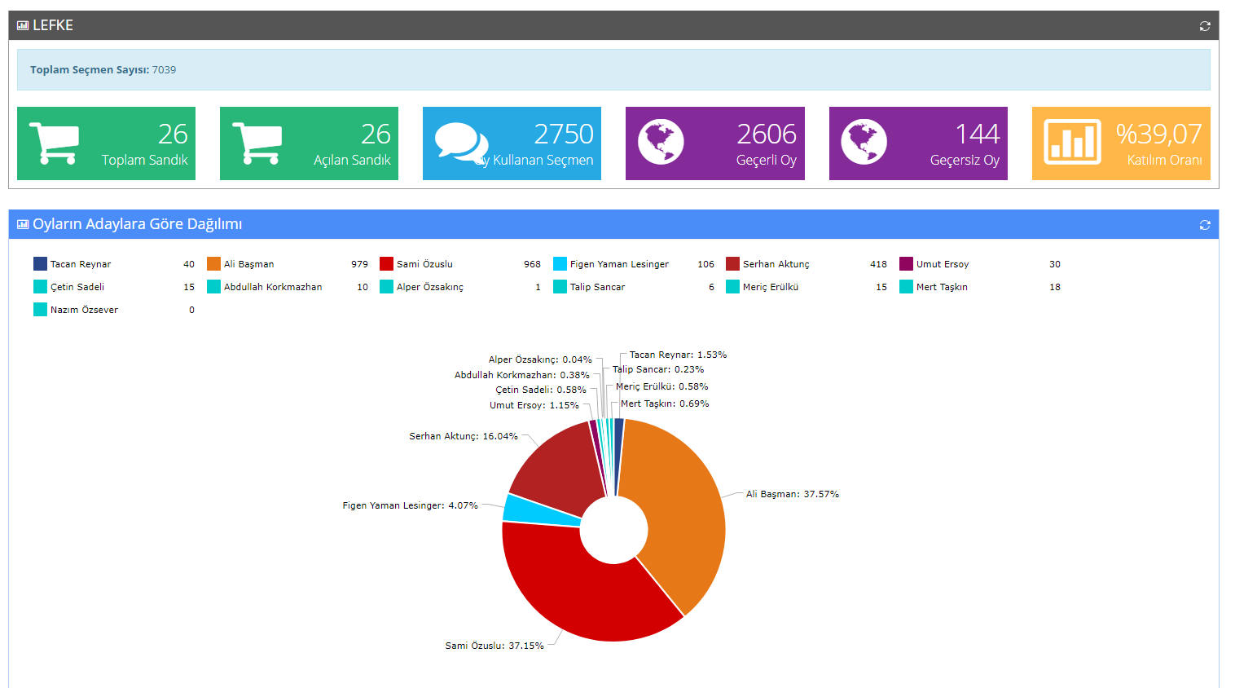Click the globe icon on Geçerli Oy tile
The image size is (1235, 688).
(x=661, y=143)
